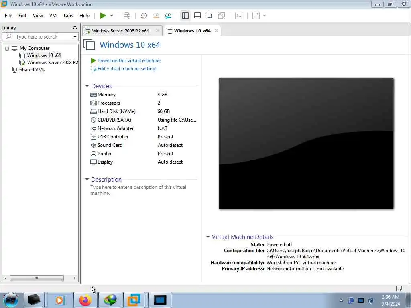411x308 pixels.
Task: Click the description text field
Action: (138, 190)
